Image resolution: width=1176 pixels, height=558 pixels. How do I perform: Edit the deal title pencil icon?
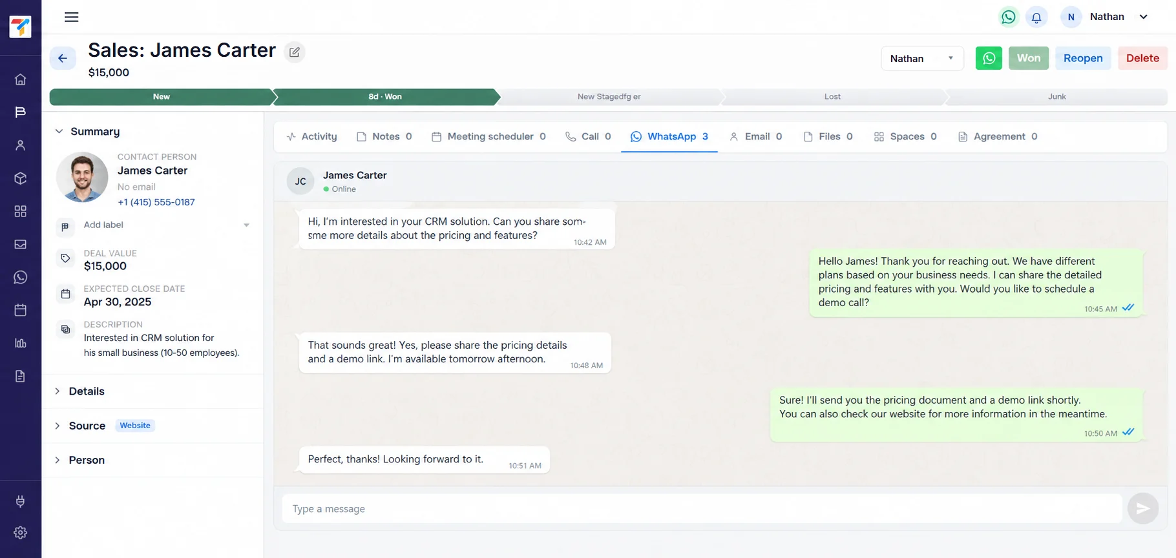tap(295, 52)
